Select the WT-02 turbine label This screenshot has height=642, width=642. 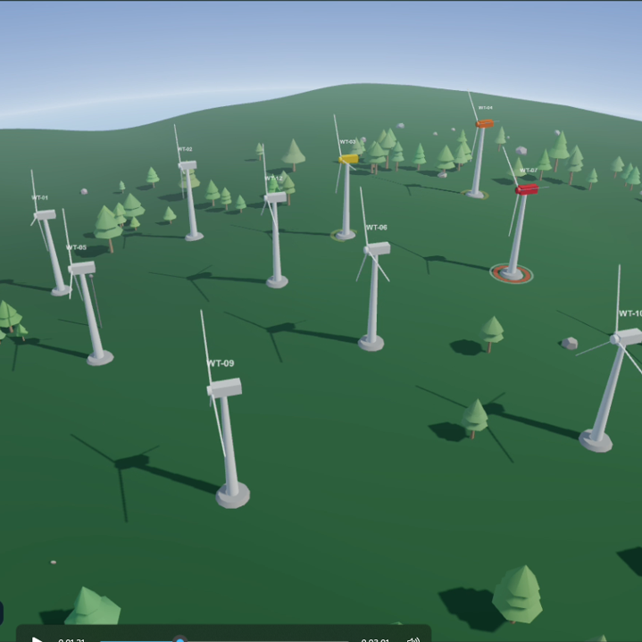pyautogui.click(x=185, y=149)
